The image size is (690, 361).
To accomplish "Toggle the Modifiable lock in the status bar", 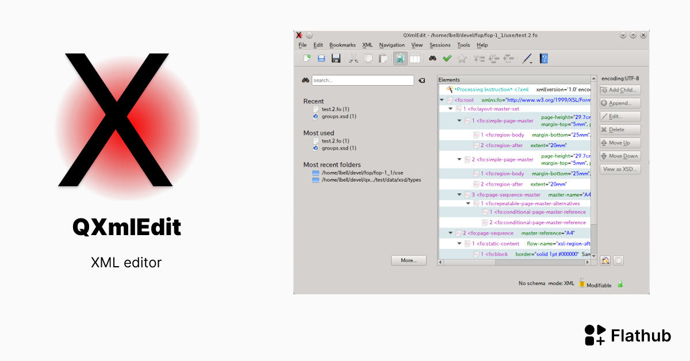I will pyautogui.click(x=582, y=283).
